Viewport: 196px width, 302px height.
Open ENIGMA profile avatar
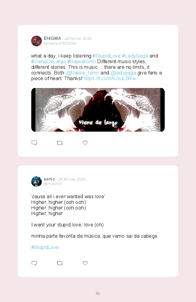pyautogui.click(x=37, y=41)
